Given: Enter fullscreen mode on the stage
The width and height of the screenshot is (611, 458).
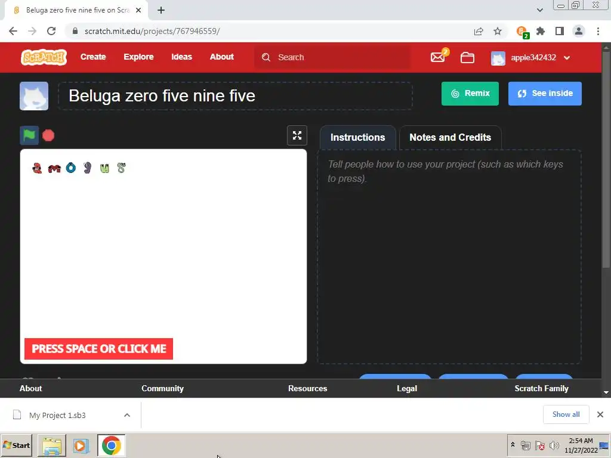Looking at the screenshot, I should click(297, 135).
